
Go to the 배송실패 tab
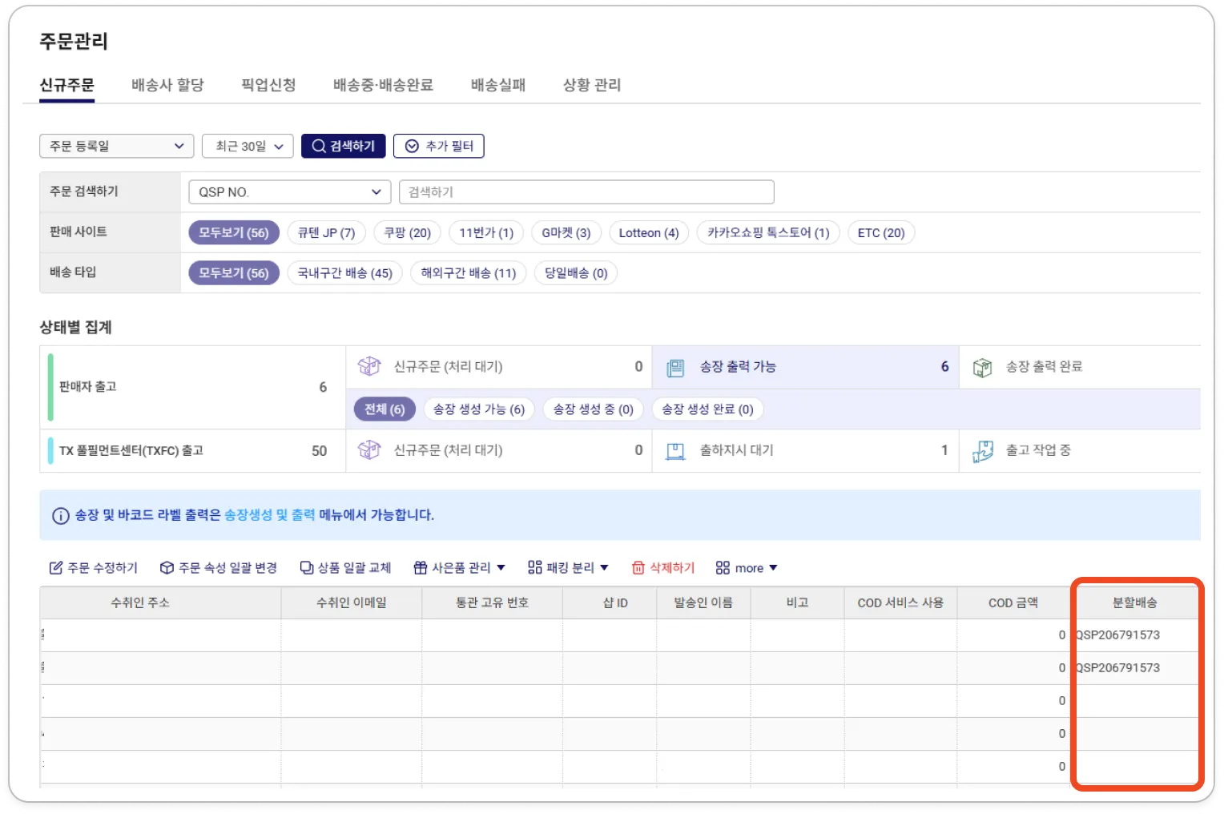tap(498, 85)
